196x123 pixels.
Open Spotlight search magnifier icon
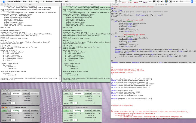192,2
